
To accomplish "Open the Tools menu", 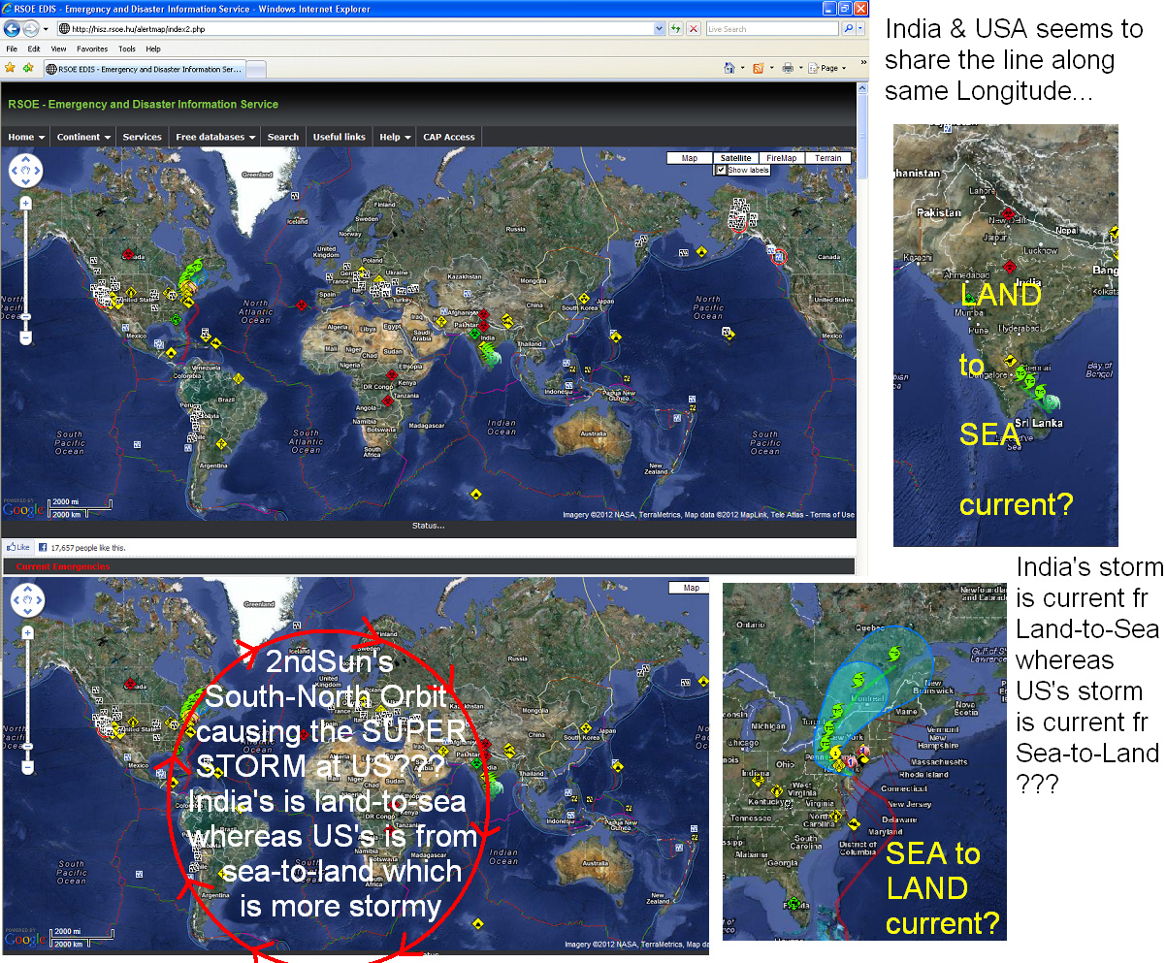I will coord(127,48).
